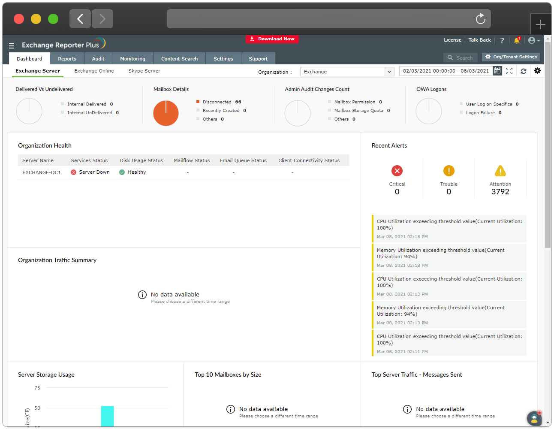Click the Server Down status icon

74,172
